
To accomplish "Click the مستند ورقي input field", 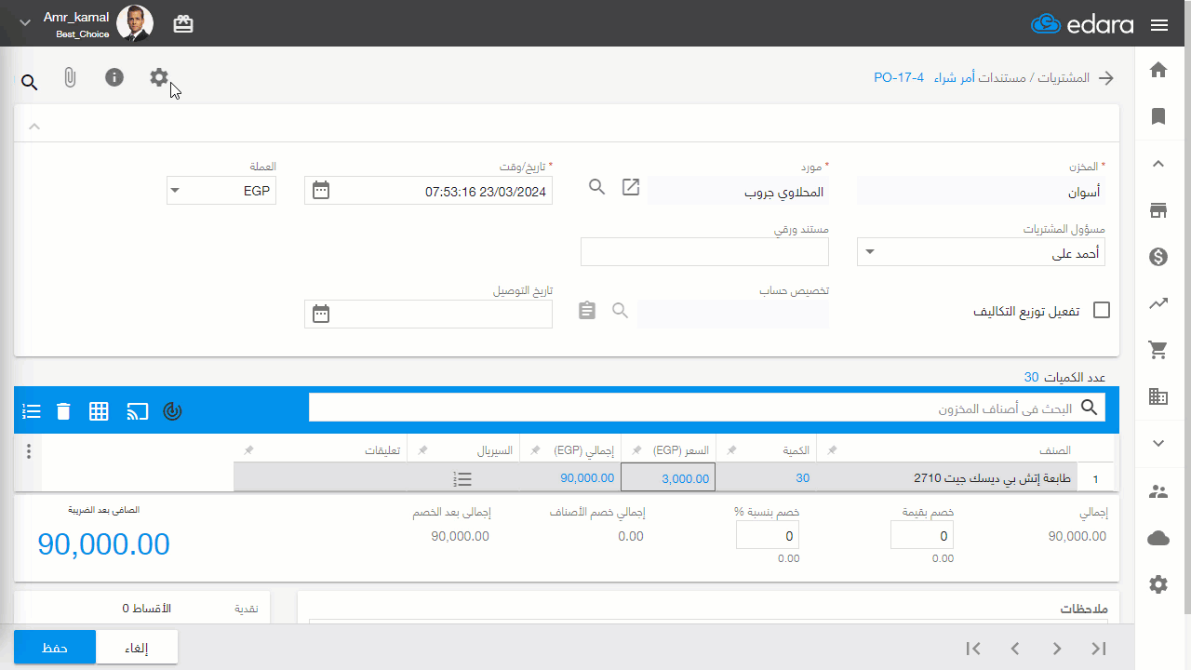I will point(704,252).
